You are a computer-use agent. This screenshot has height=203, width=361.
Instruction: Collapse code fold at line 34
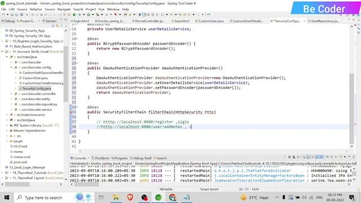(77, 107)
